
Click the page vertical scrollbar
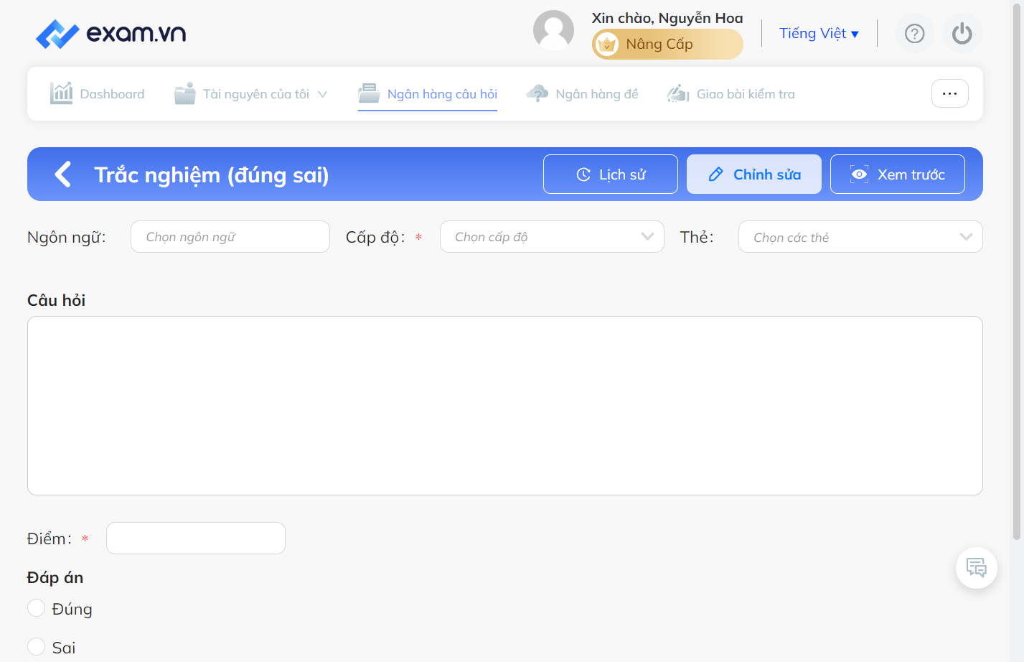coord(1017,273)
